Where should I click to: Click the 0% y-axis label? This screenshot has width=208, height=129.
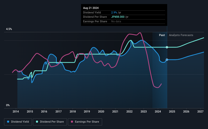8,105
